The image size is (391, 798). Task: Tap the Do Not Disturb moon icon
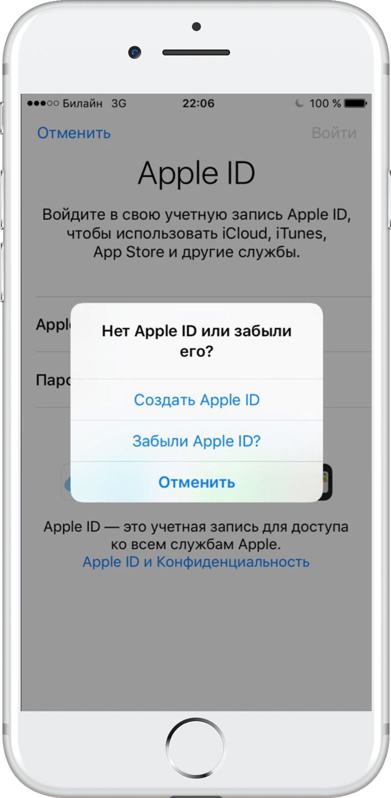coord(299,103)
